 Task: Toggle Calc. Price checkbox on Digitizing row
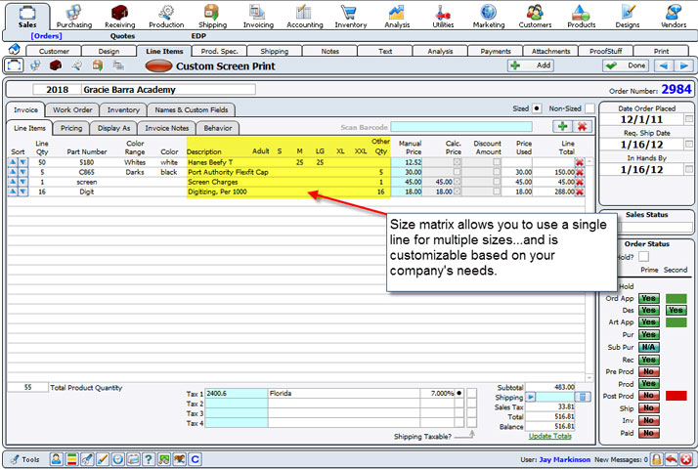point(457,192)
